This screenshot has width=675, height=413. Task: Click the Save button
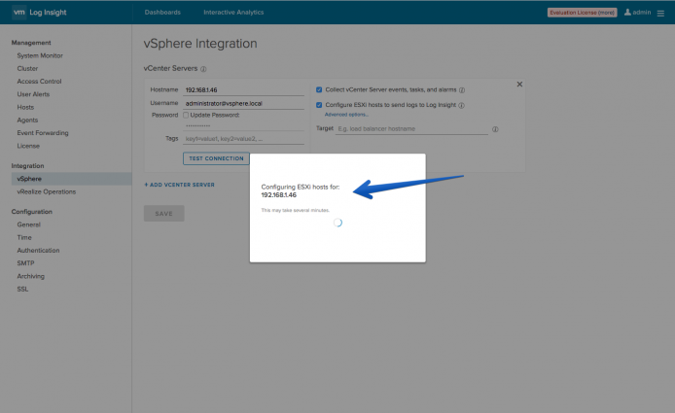[164, 214]
